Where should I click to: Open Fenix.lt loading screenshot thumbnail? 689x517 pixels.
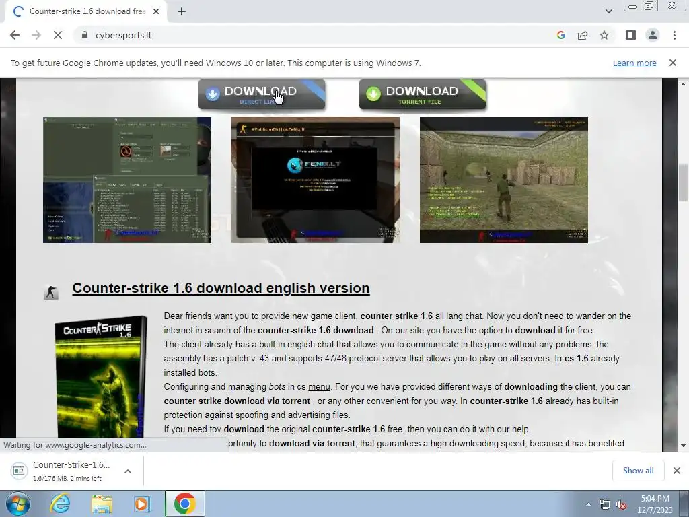pos(316,180)
